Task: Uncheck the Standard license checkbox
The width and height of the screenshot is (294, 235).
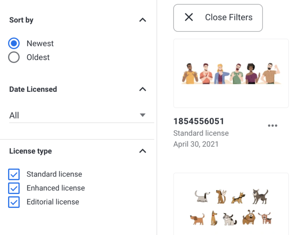Action: [14, 174]
